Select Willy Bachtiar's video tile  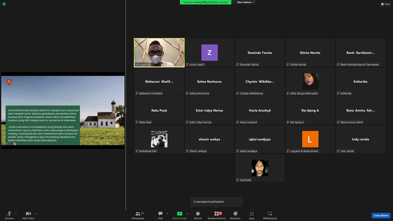[159, 53]
